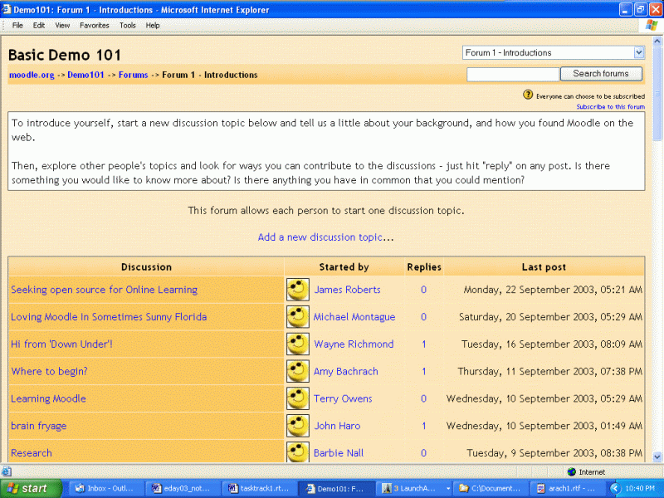The image size is (664, 498).
Task: Click the vertical scrollbar down arrow
Action: (657, 456)
